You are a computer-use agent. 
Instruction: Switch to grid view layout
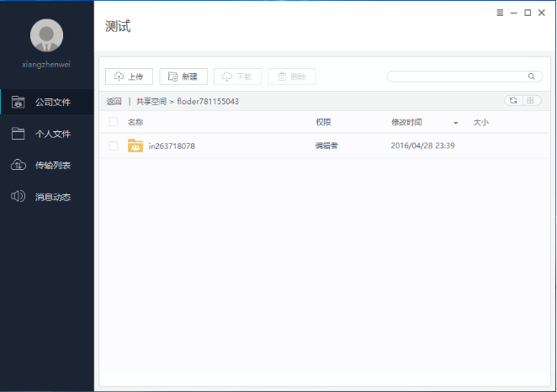click(x=531, y=101)
